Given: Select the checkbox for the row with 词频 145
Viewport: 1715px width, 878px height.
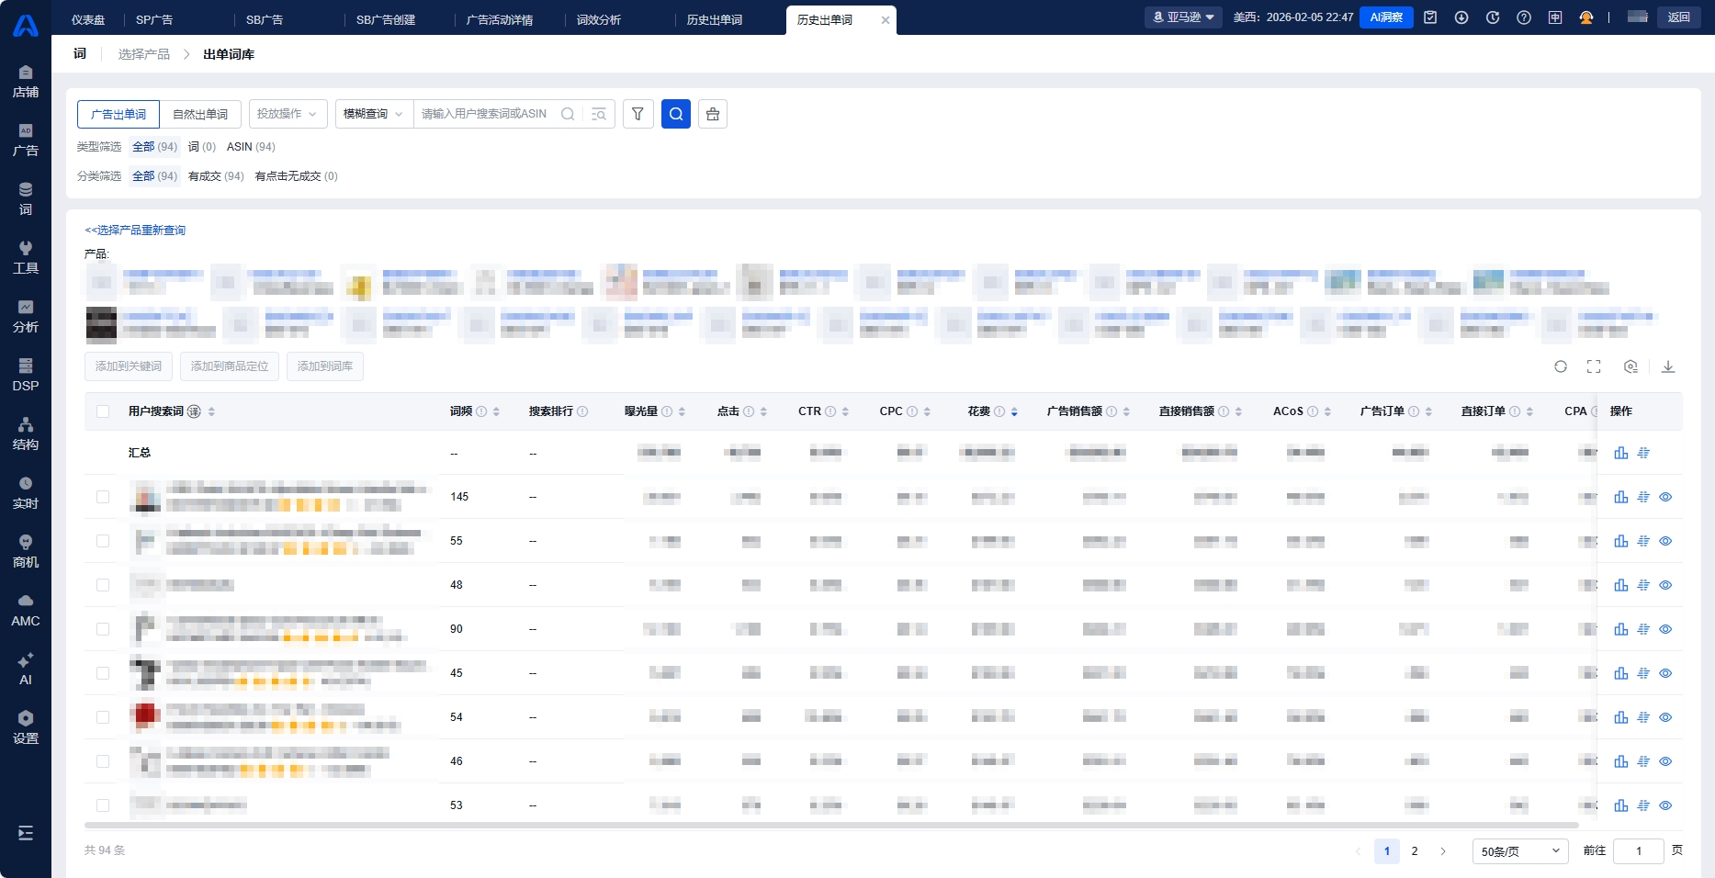Looking at the screenshot, I should point(103,497).
